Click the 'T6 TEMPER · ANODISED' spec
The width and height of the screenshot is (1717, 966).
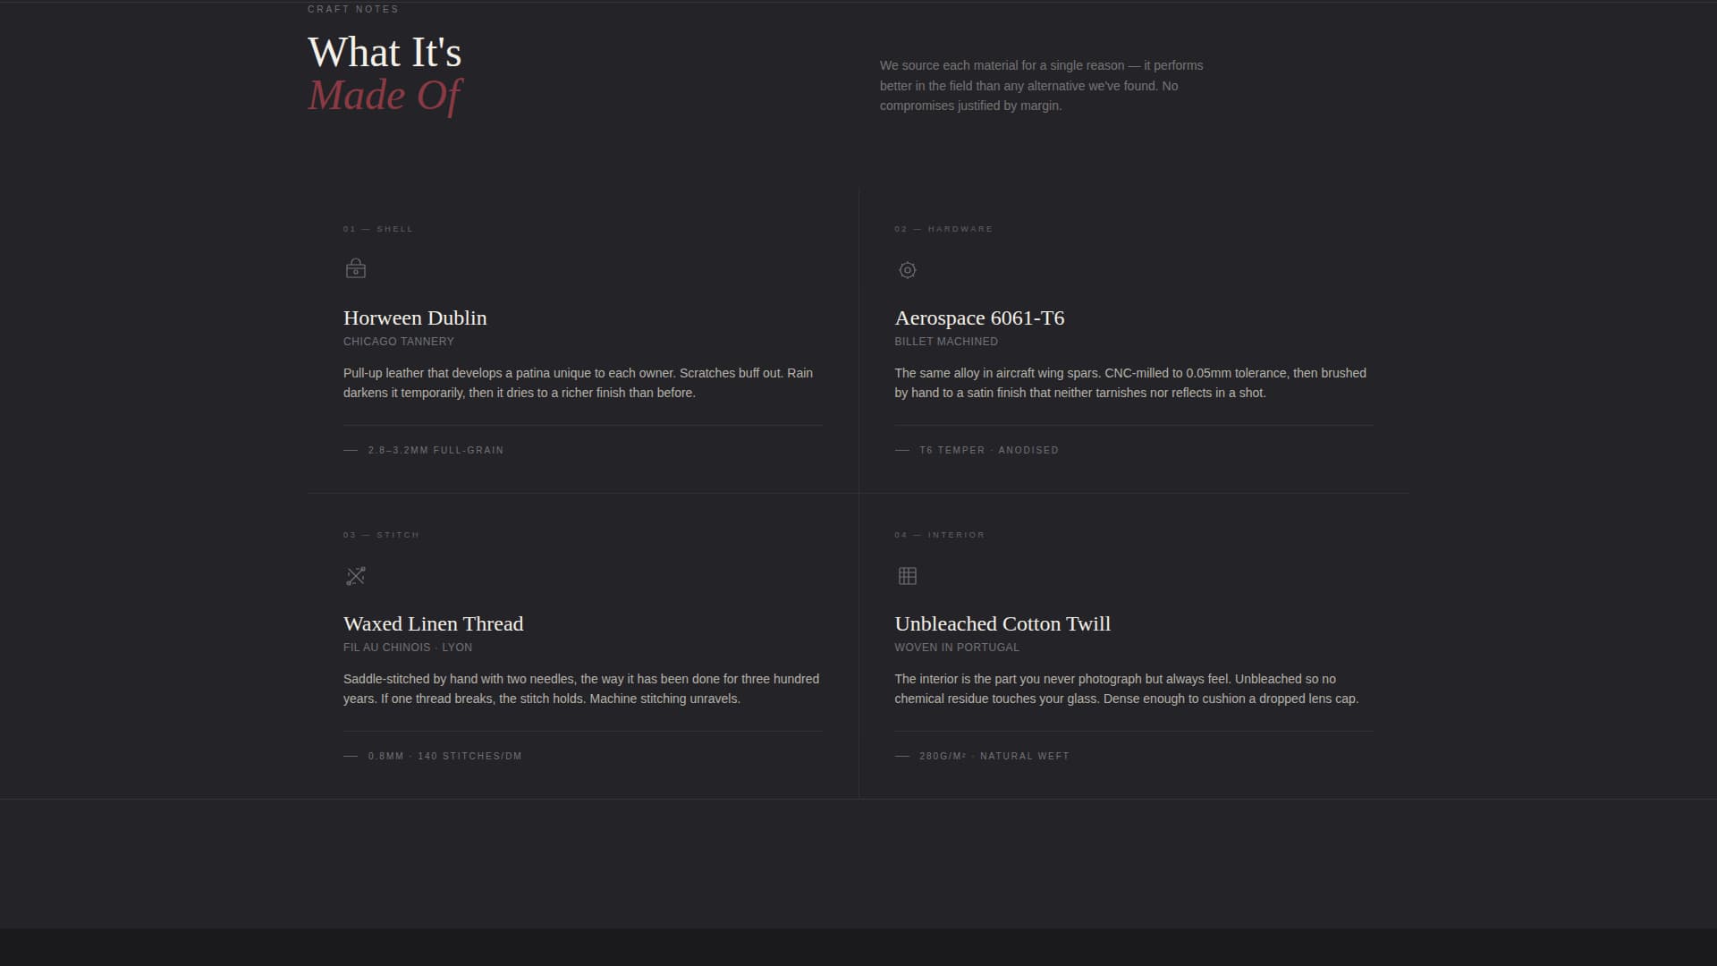[989, 451]
